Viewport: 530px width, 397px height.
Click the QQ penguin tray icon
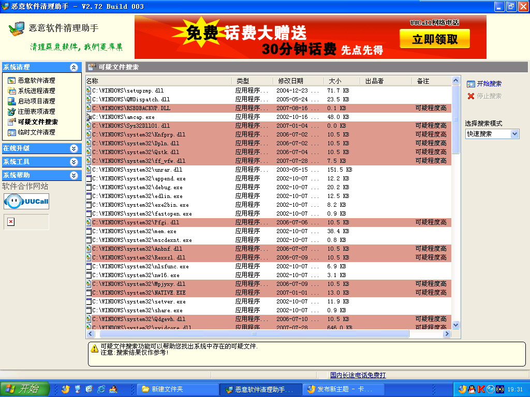pos(472,389)
